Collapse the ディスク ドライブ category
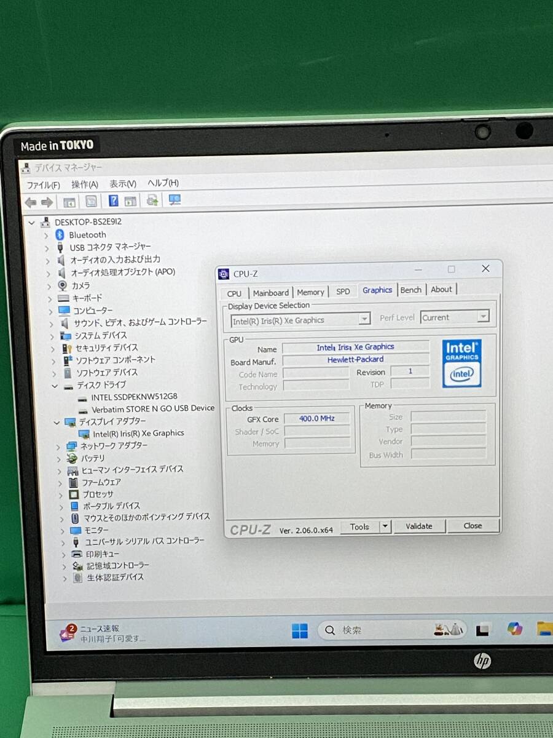Viewport: 553px width, 738px height. pos(55,386)
